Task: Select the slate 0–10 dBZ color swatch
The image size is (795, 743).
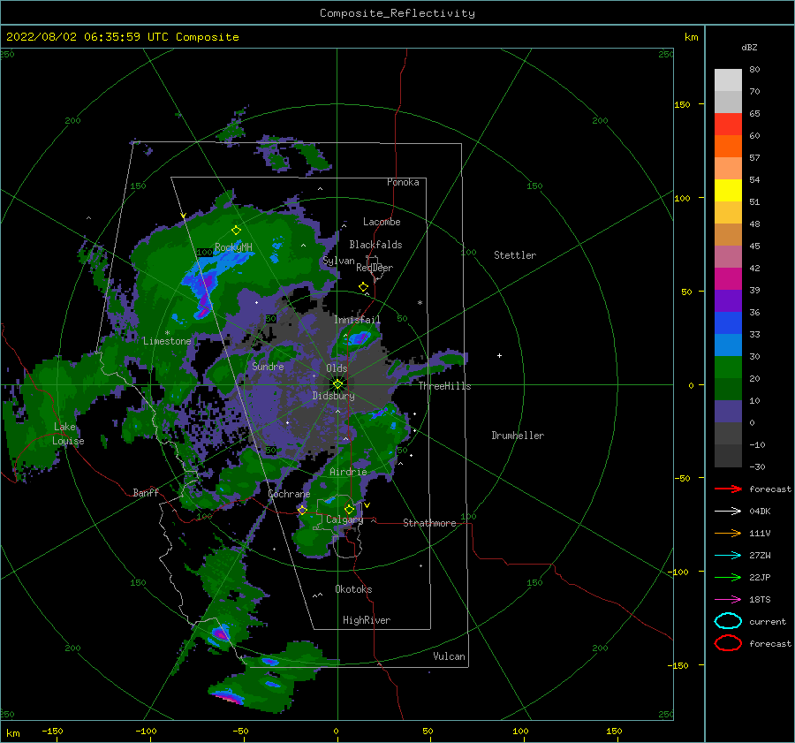Action: 728,412
